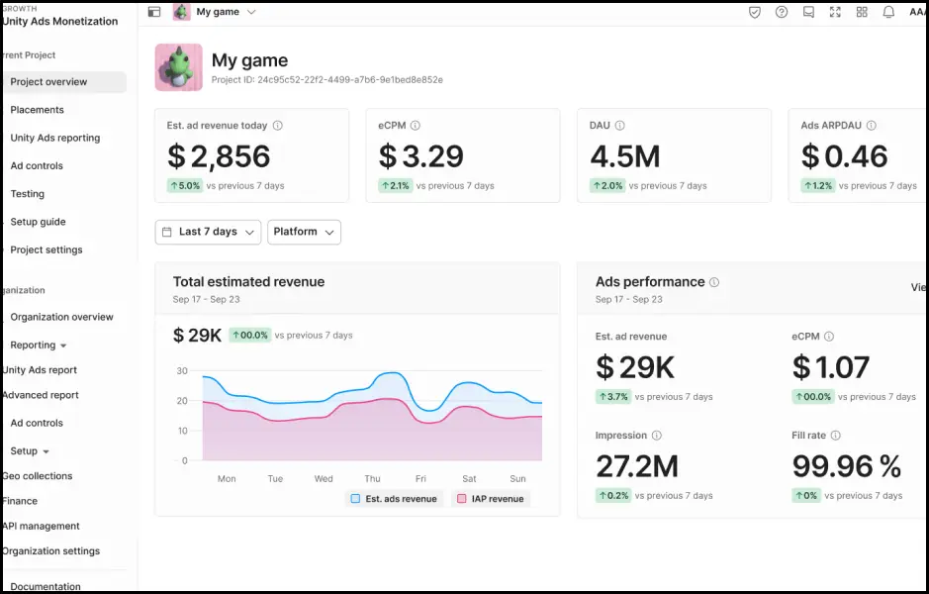This screenshot has height=594, width=929.
Task: Click the shield verification icon in header
Action: point(754,12)
